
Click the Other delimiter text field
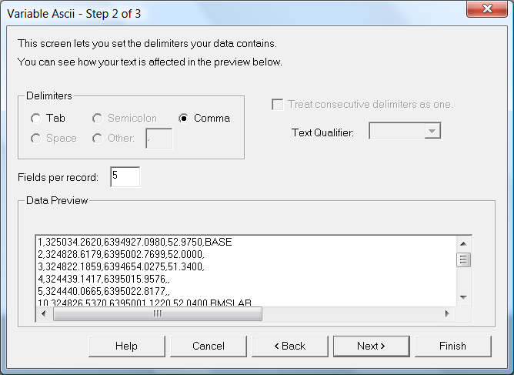pyautogui.click(x=159, y=139)
